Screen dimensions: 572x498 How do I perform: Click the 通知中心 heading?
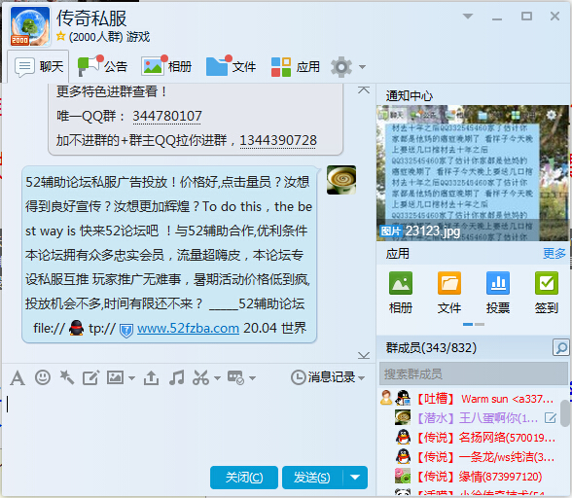[x=409, y=96]
